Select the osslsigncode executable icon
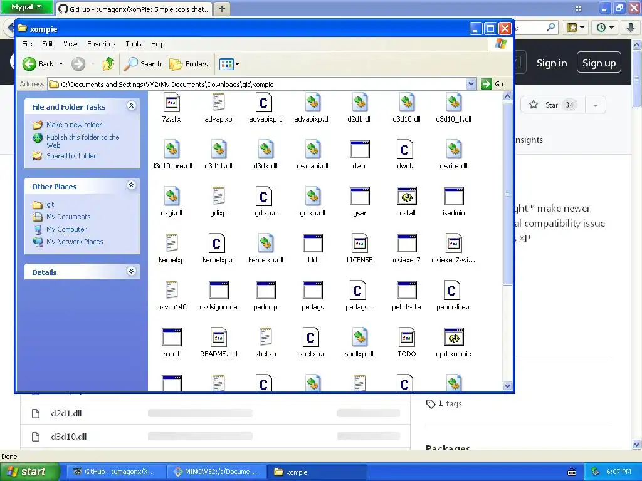The image size is (642, 481). [x=218, y=291]
